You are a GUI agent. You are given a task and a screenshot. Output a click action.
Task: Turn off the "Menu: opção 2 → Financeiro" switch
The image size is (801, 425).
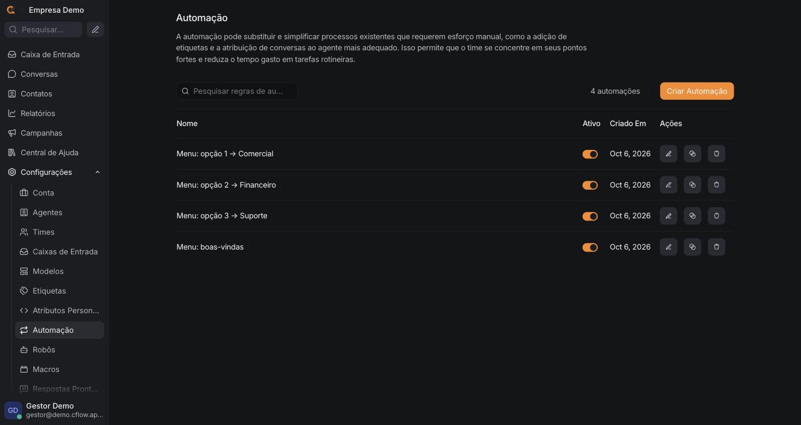(x=590, y=185)
